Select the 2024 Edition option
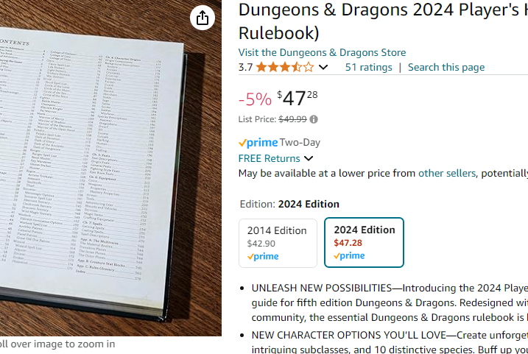 (x=364, y=242)
